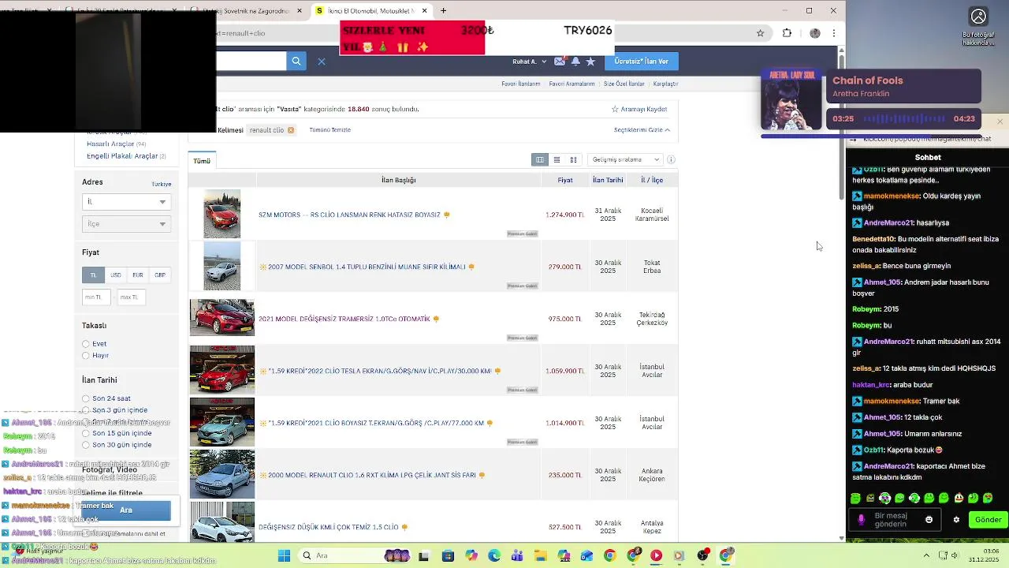Select Son 24 saat date filter
The image size is (1009, 568).
click(x=86, y=398)
